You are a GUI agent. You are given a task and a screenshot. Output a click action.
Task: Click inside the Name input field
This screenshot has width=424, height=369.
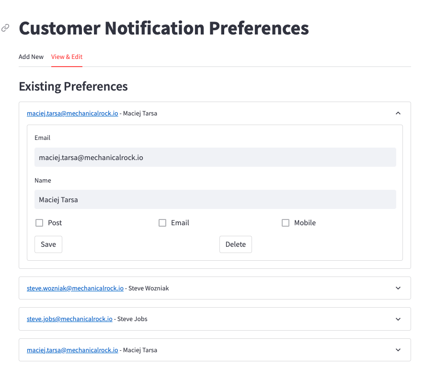click(x=215, y=199)
